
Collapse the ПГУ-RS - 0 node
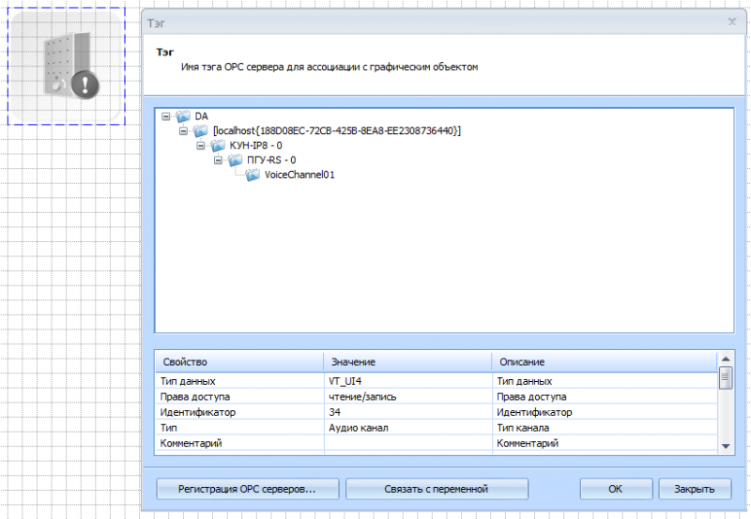(x=219, y=160)
